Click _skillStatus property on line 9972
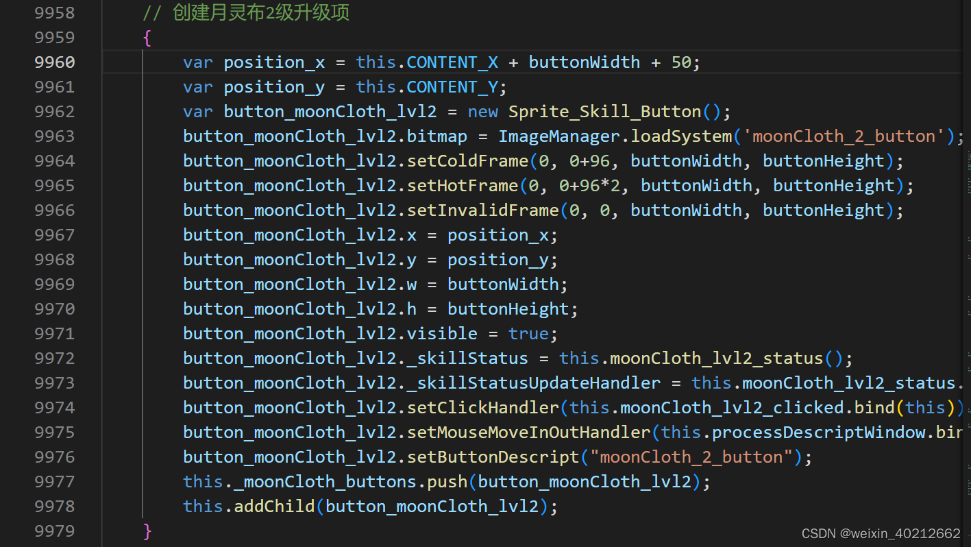This screenshot has height=547, width=971. click(x=468, y=358)
